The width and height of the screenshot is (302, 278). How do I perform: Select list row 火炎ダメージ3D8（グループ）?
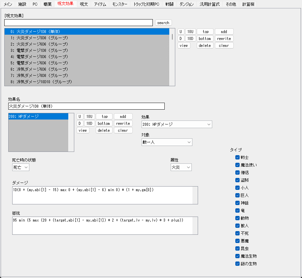[x=87, y=38]
